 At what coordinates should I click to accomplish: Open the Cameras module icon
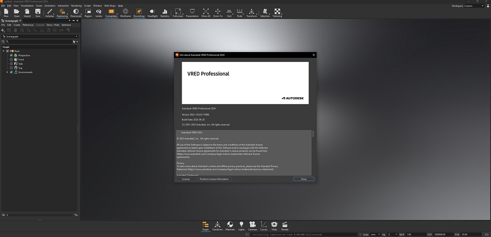[252, 225]
